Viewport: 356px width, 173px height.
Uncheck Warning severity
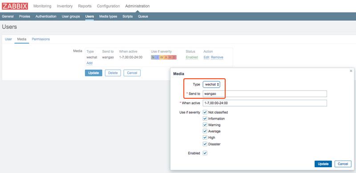pos(205,125)
